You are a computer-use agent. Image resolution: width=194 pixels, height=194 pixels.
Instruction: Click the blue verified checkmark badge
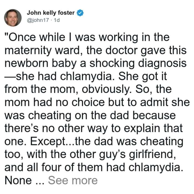coord(80,13)
